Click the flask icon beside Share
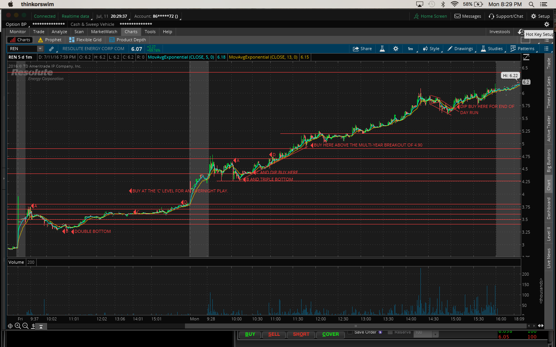The height and width of the screenshot is (347, 556). click(x=382, y=49)
